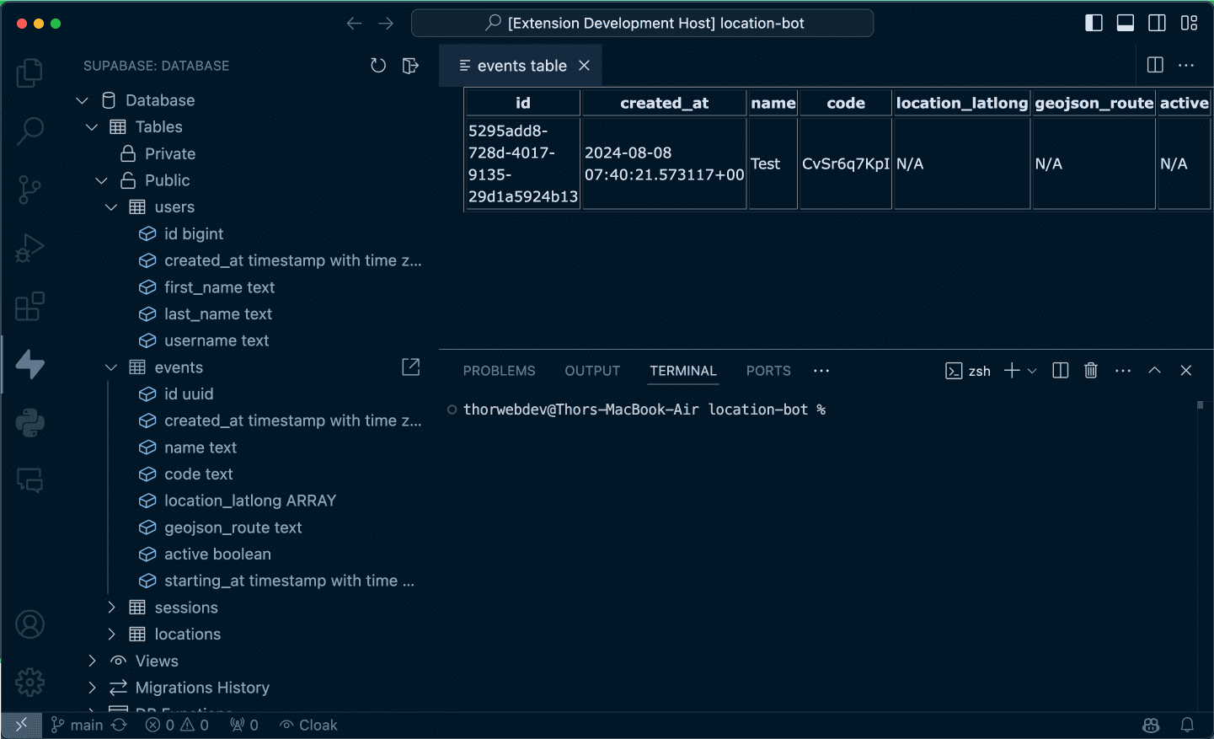Expand the sessions table

point(111,607)
